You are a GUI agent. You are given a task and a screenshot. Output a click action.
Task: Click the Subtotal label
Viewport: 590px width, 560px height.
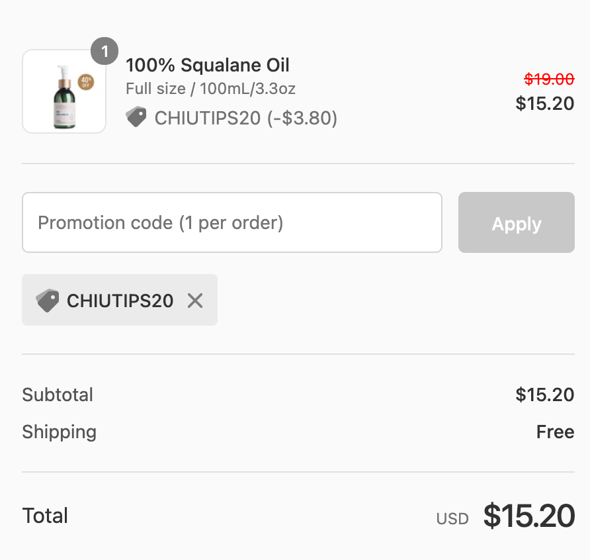point(58,395)
